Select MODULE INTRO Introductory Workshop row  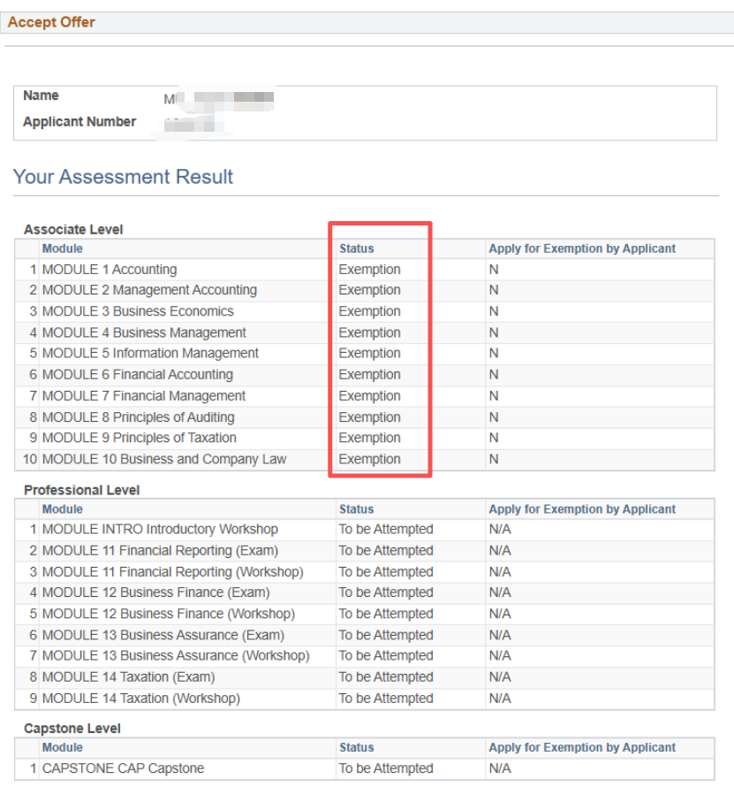[160, 529]
